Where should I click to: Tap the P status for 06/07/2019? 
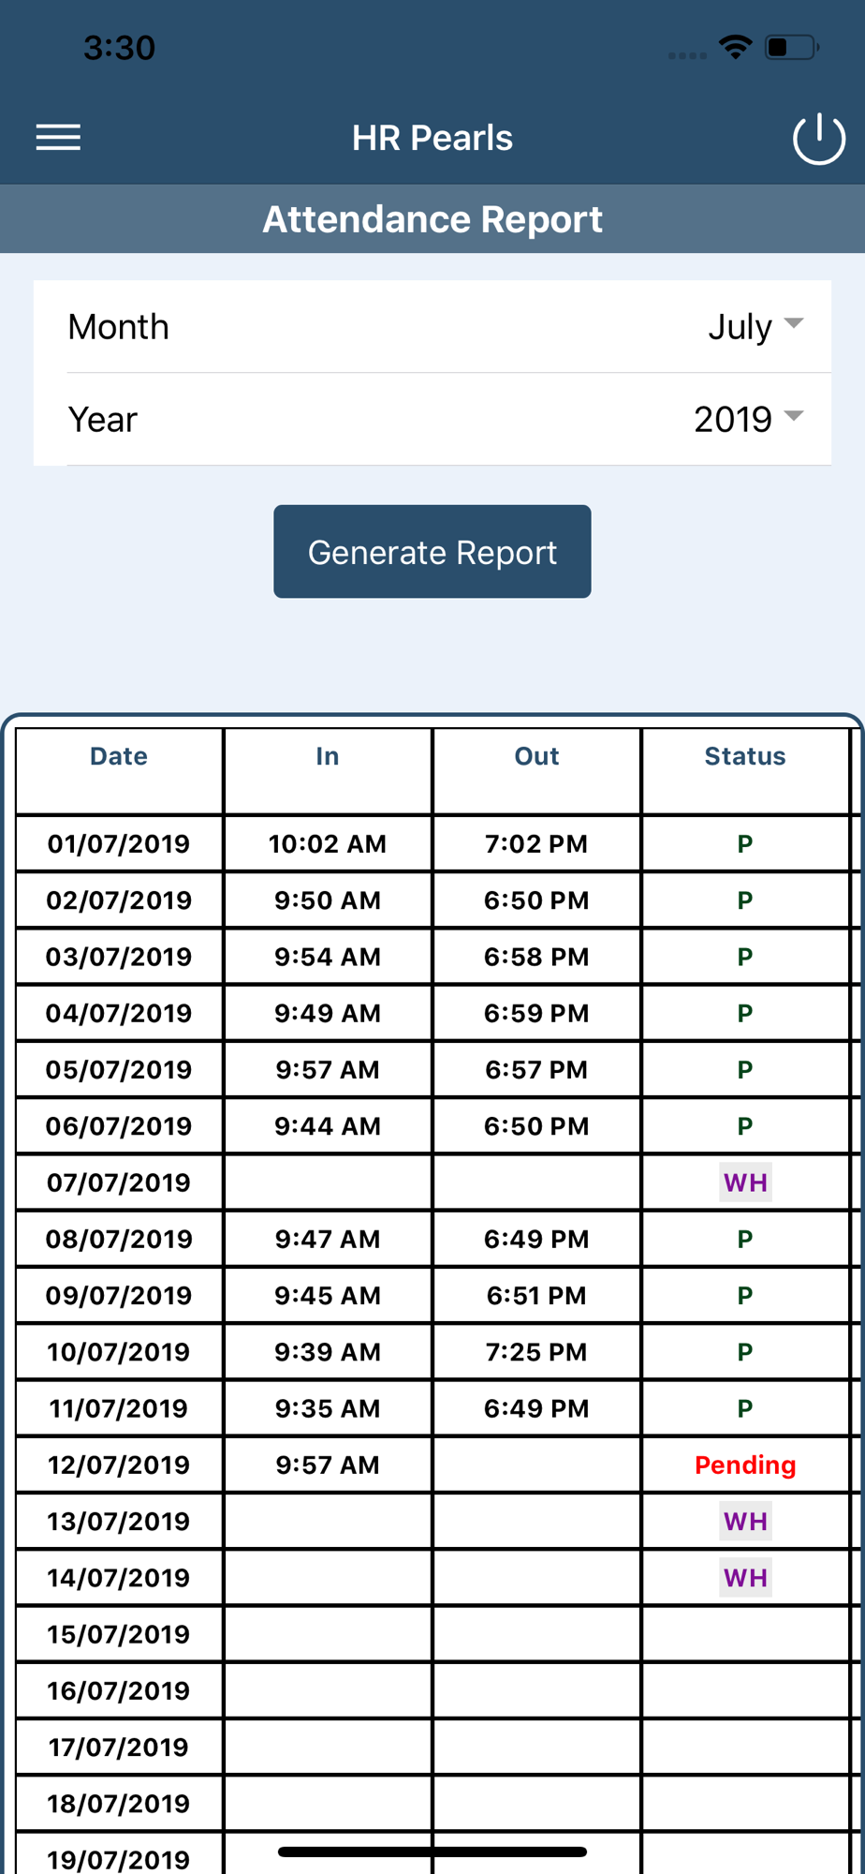tap(745, 1126)
